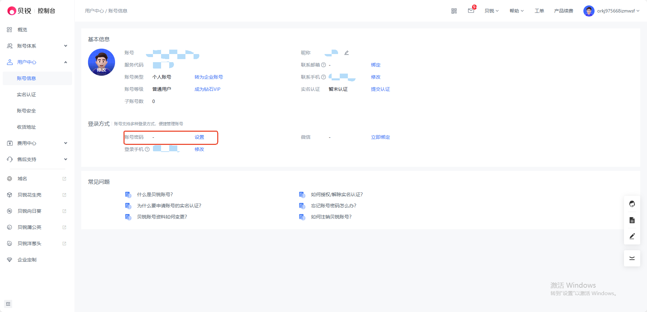
Task: Open 产品续费 in top header
Action: (x=564, y=11)
